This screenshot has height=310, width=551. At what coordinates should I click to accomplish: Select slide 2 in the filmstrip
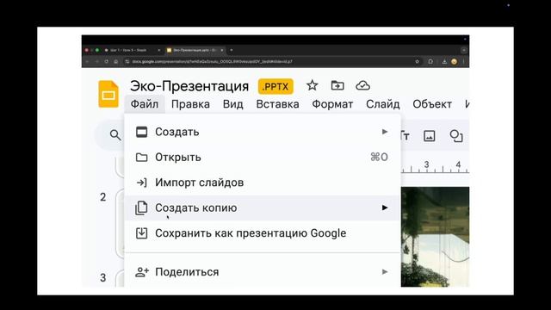click(120, 224)
